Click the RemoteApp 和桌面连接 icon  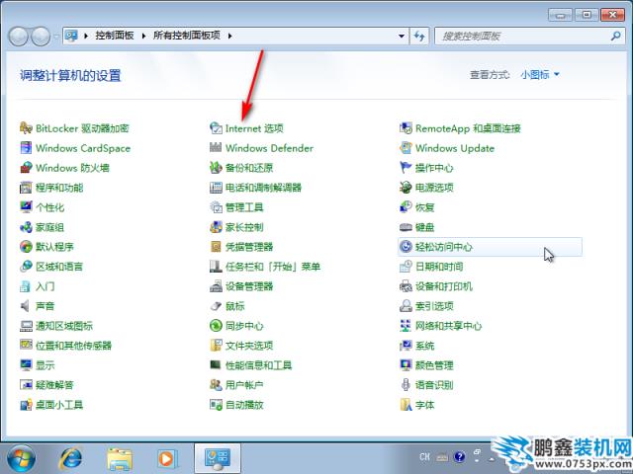[406, 128]
